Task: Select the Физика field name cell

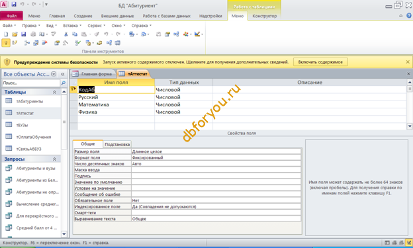Action: coord(116,112)
